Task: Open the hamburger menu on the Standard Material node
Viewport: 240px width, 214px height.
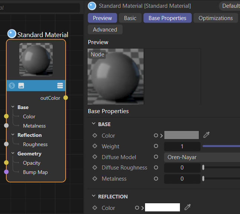Action: pyautogui.click(x=60, y=86)
